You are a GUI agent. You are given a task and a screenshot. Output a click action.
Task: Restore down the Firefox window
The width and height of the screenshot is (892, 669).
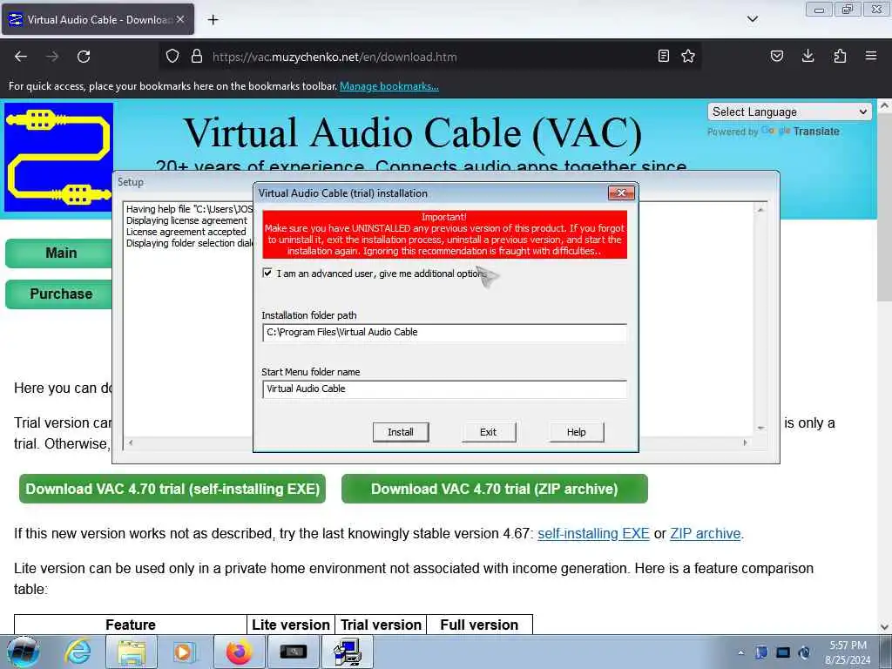[x=848, y=9]
